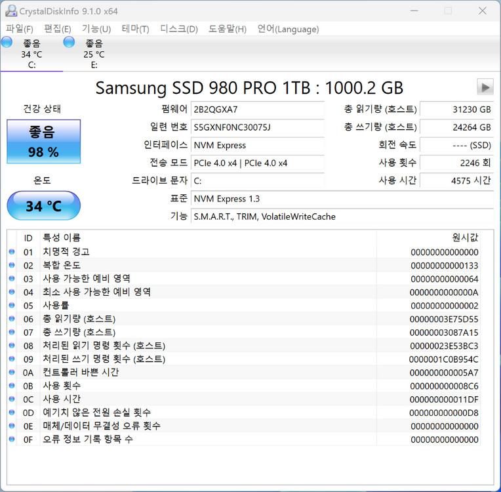Select row 0D 예기치 않은 전원 손실 횟수
The height and width of the screenshot is (492, 501).
[244, 413]
